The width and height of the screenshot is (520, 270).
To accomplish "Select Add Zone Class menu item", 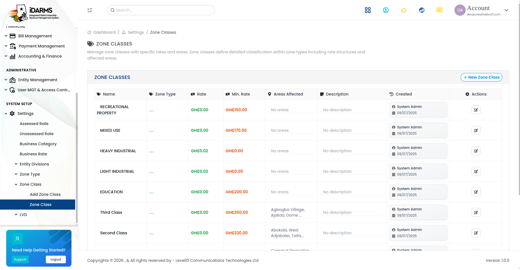I will point(45,194).
